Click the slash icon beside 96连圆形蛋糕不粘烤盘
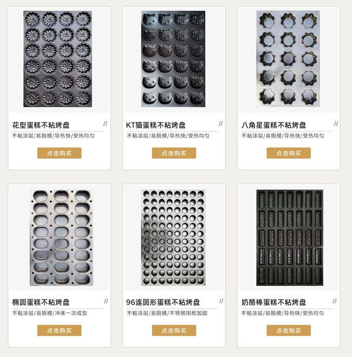The image size is (352, 357). [221, 301]
